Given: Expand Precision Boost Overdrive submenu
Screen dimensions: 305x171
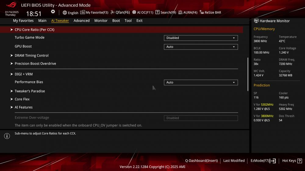Looking at the screenshot, I should coord(35,64).
